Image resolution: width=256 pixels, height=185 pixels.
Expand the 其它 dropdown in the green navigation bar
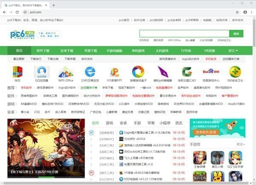tap(233, 51)
